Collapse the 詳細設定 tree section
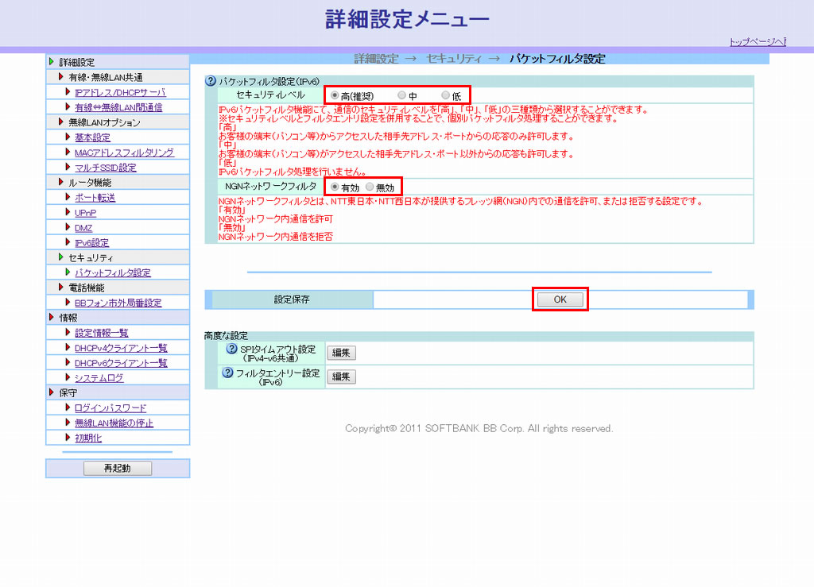The image size is (814, 587). pos(52,62)
